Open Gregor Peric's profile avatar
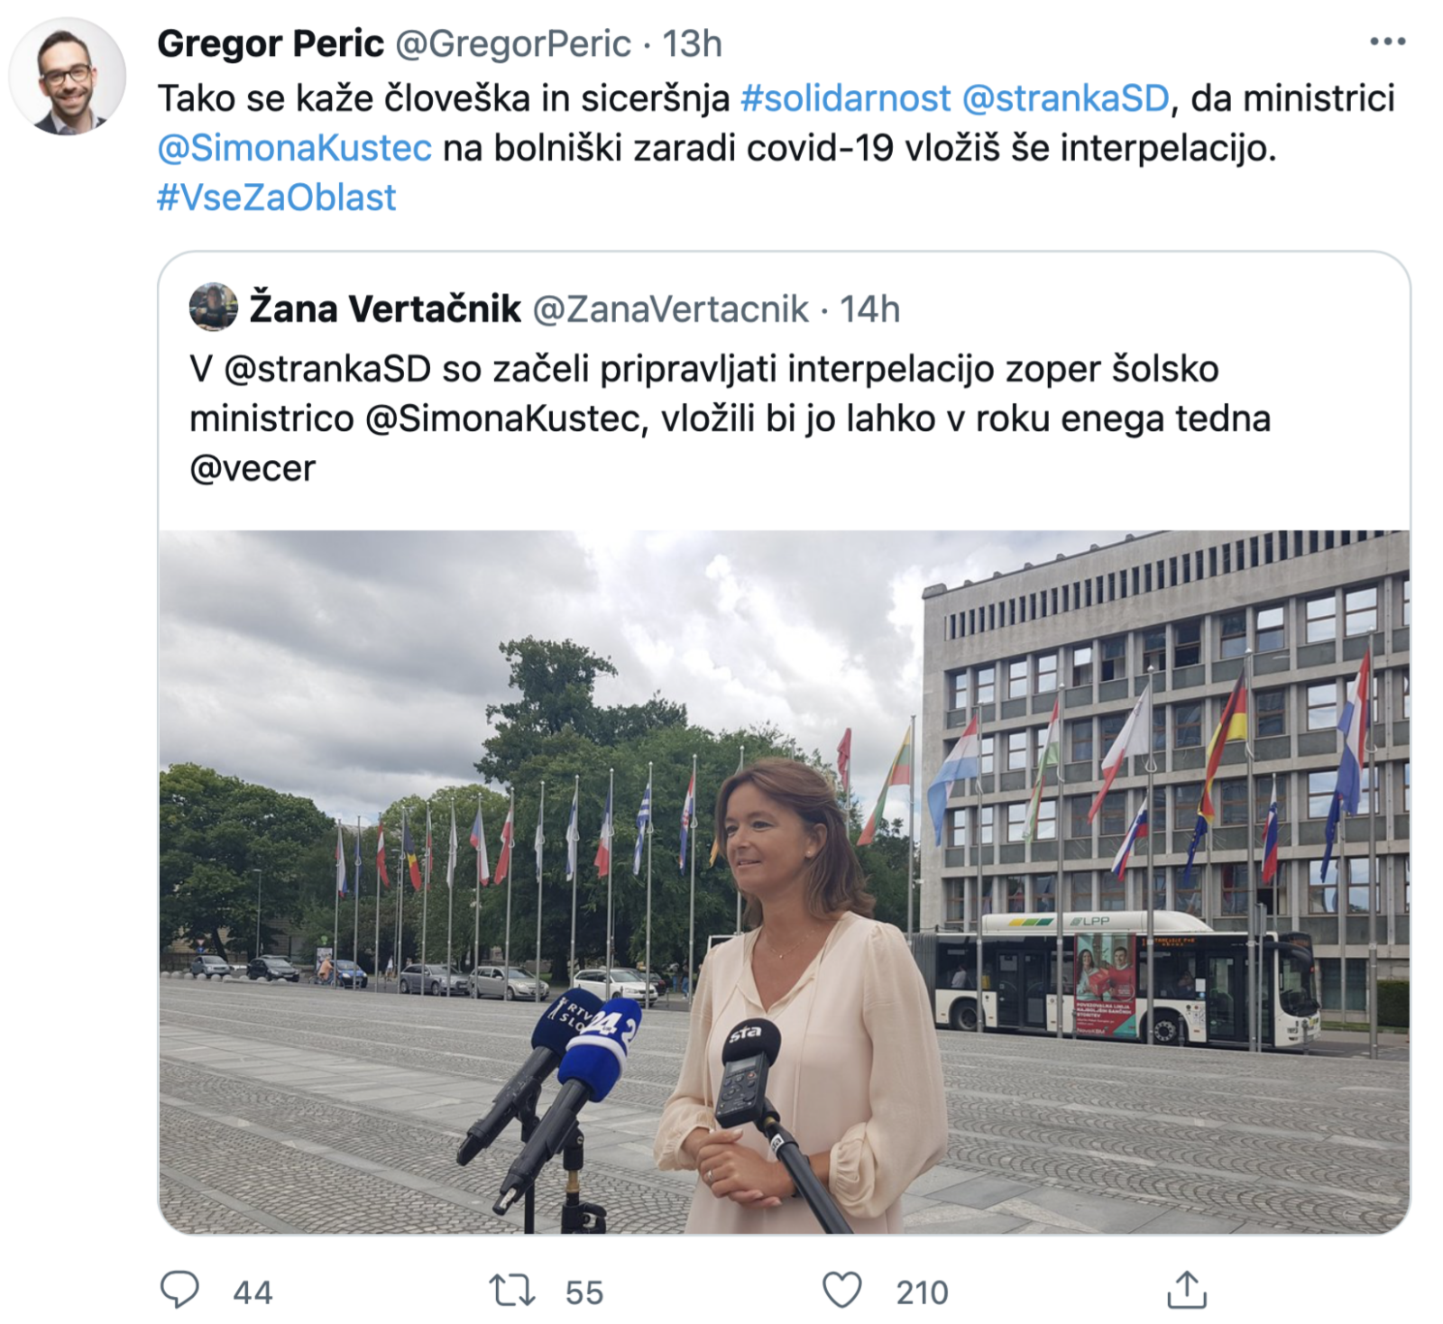Screen dimensions: 1443x1324 [x=67, y=77]
